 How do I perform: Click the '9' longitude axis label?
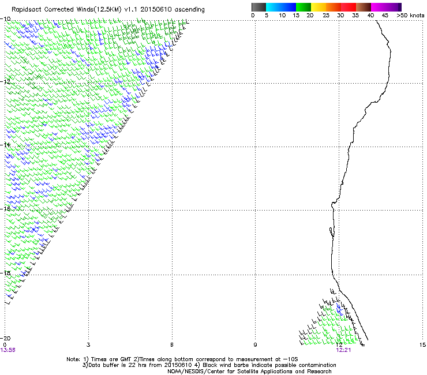click(255, 345)
